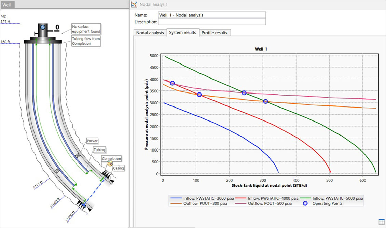Select the lower packer symbol on the left tubing
386x228 pixels.
[x=57, y=170]
